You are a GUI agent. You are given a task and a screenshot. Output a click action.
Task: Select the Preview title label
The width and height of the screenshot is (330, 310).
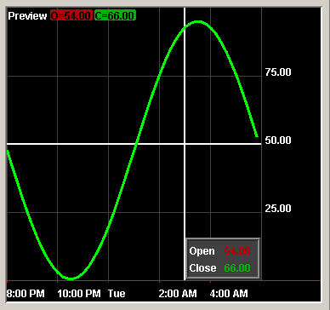pos(27,16)
